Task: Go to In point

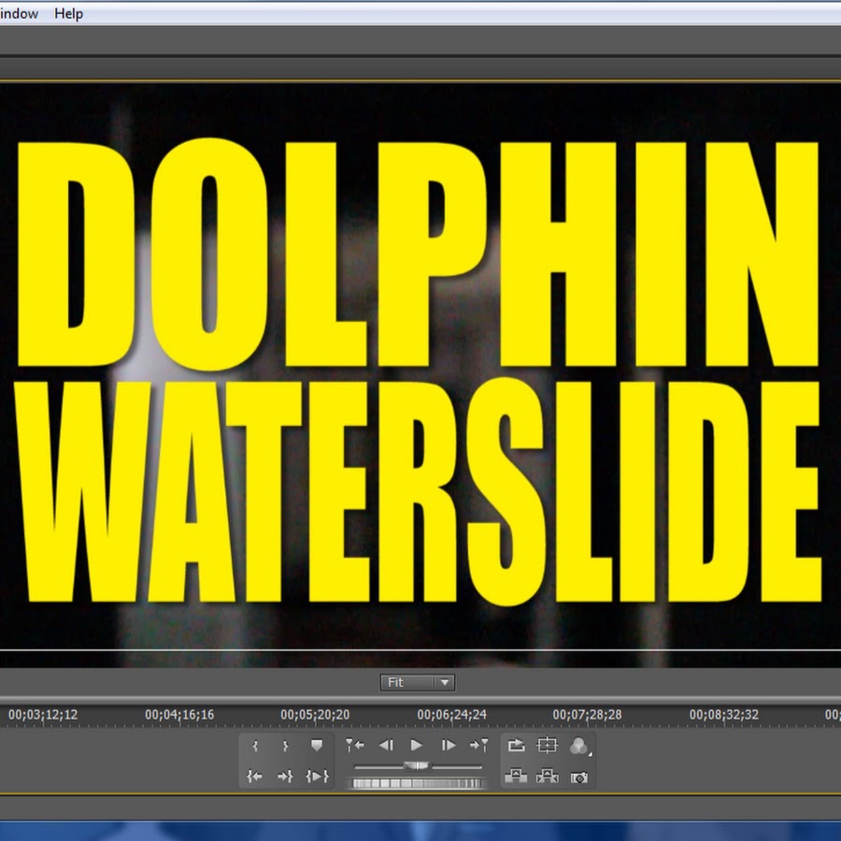Action: (x=254, y=777)
